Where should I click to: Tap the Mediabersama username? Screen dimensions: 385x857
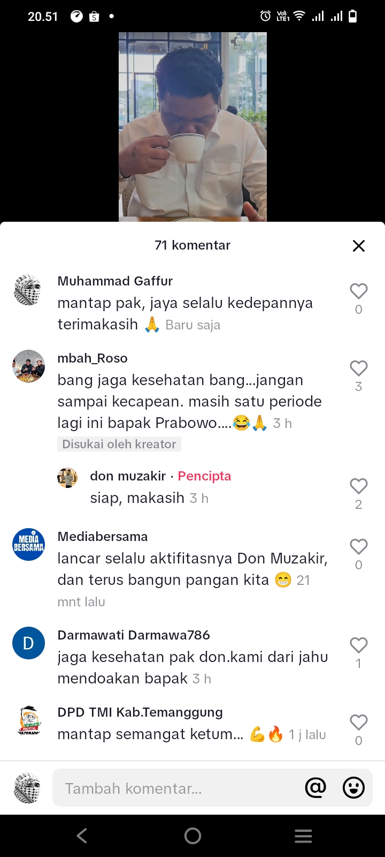point(103,537)
